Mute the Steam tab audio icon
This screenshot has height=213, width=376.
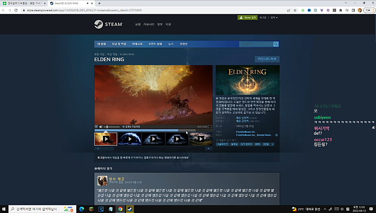pos(87,3)
